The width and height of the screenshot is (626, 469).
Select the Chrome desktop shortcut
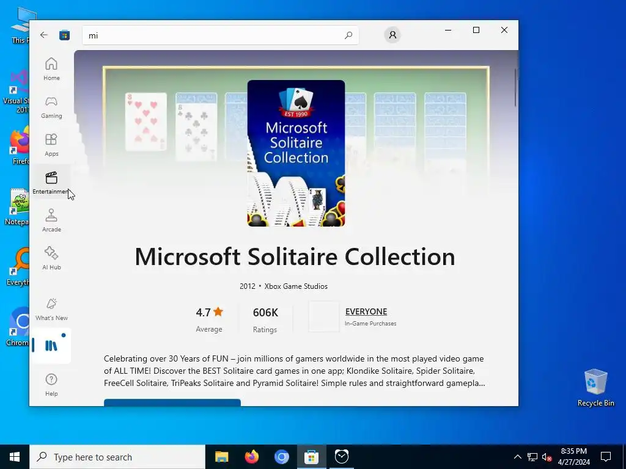pyautogui.click(x=18, y=327)
